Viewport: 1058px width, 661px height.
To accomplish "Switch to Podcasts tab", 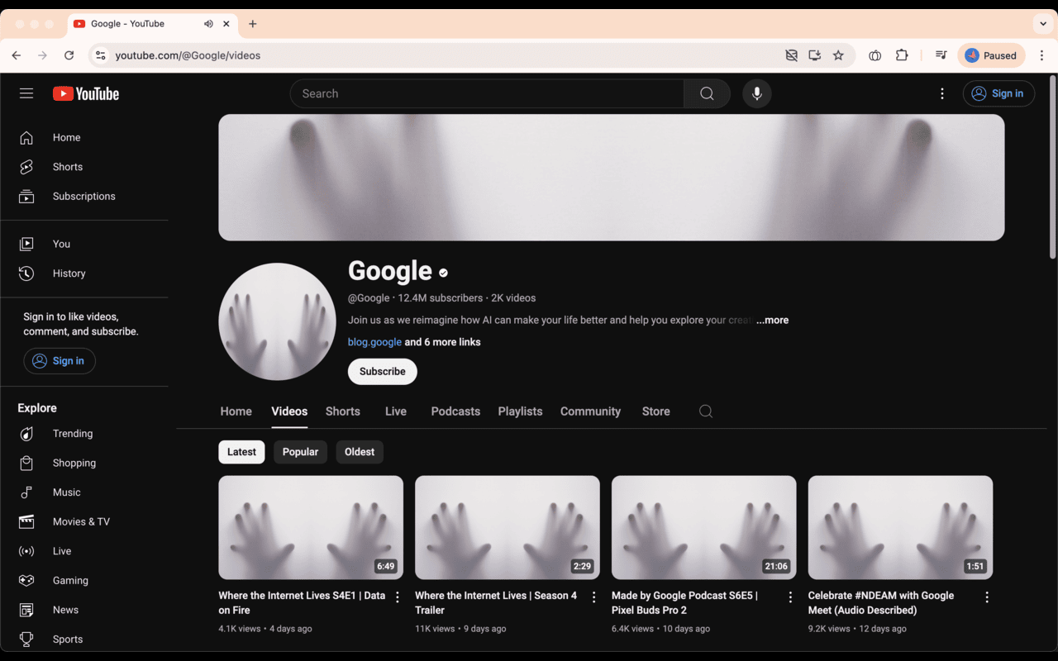I will (x=455, y=411).
